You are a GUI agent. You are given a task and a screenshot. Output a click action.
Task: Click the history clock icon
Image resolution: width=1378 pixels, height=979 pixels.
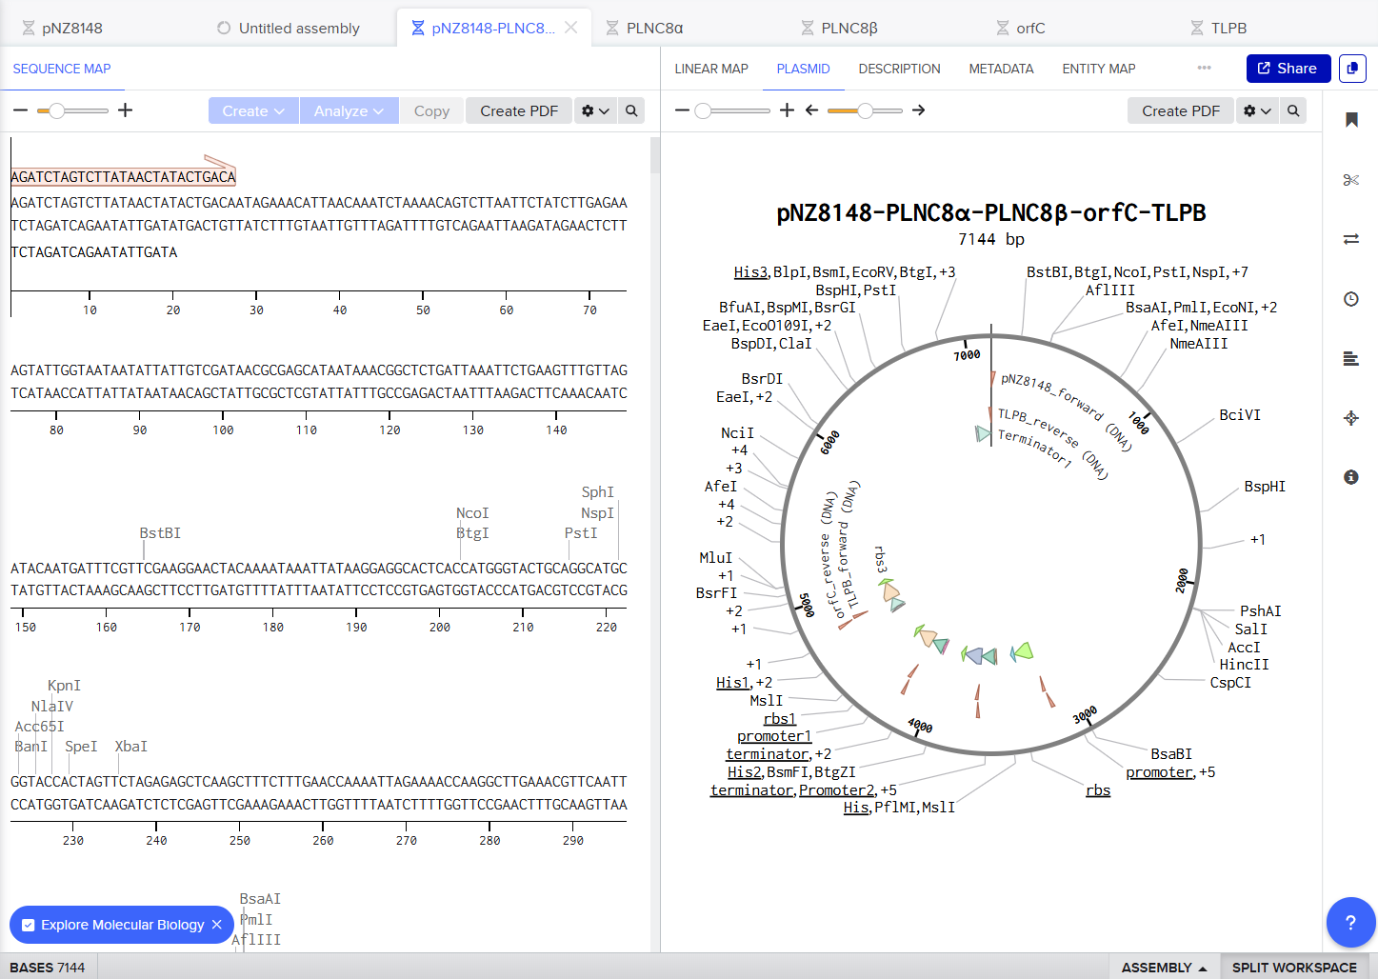tap(1350, 299)
